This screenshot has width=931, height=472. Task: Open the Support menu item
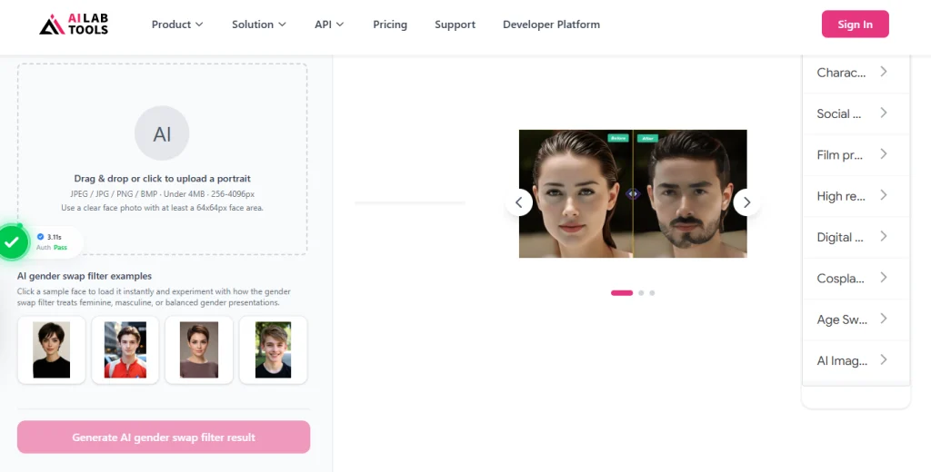(455, 25)
